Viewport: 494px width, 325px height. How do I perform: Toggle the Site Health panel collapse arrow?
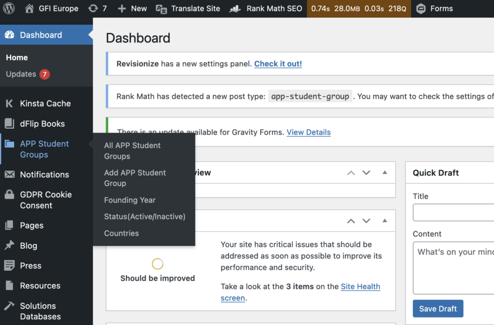(x=384, y=221)
